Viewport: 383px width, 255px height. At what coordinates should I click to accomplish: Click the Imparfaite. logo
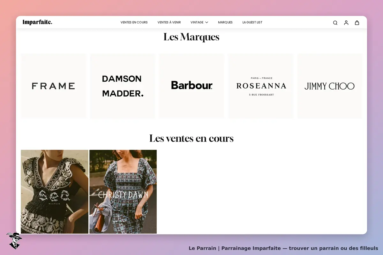(37, 22)
